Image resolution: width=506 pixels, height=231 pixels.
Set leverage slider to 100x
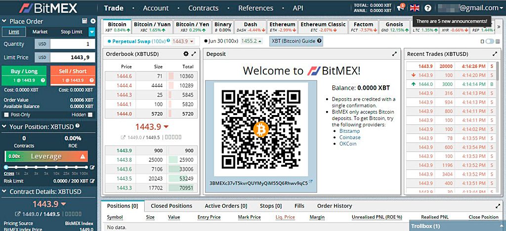[x=86, y=167]
